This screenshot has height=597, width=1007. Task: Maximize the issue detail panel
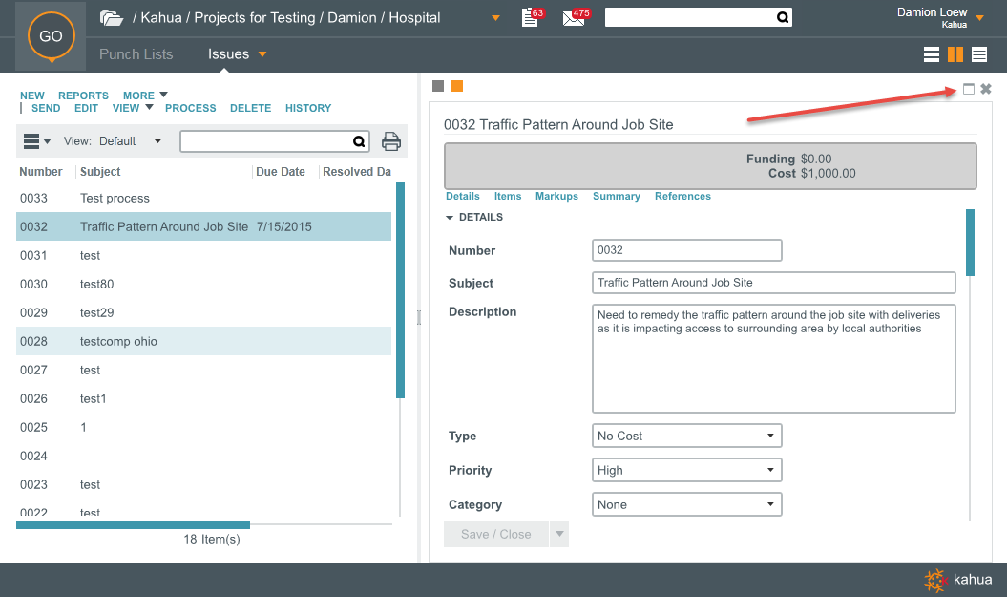click(969, 89)
